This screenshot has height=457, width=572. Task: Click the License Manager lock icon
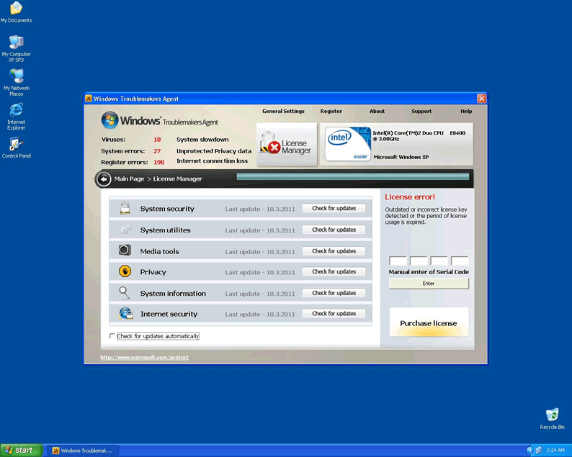point(272,144)
